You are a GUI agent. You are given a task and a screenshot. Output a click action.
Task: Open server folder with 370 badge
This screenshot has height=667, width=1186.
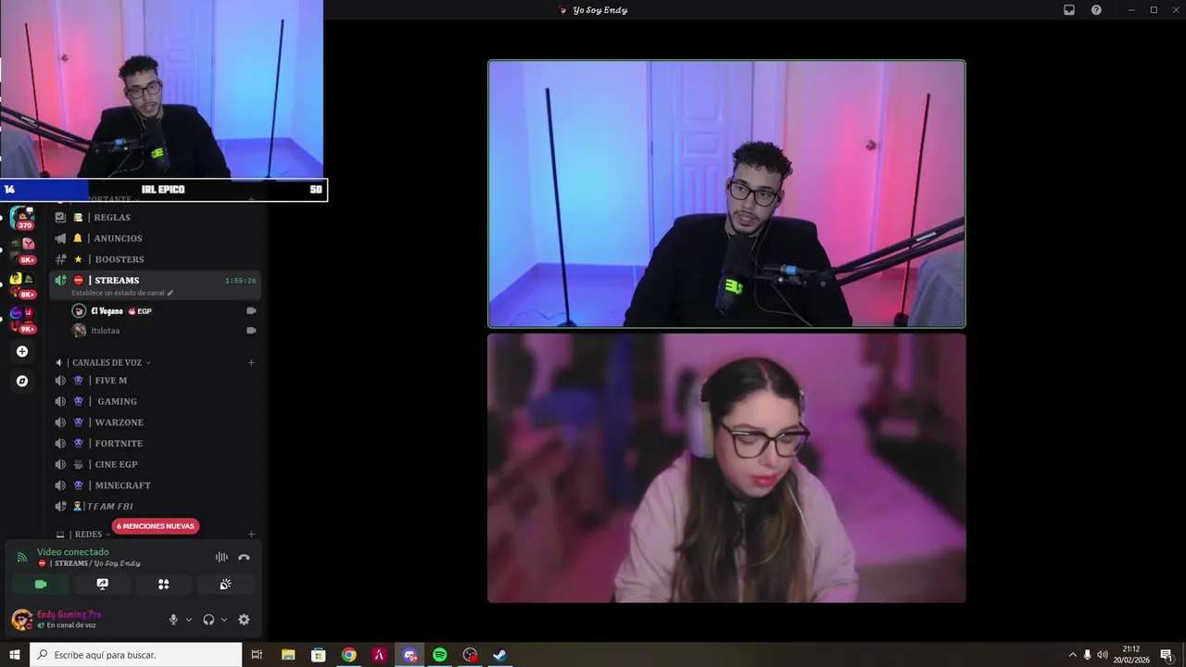click(x=22, y=218)
